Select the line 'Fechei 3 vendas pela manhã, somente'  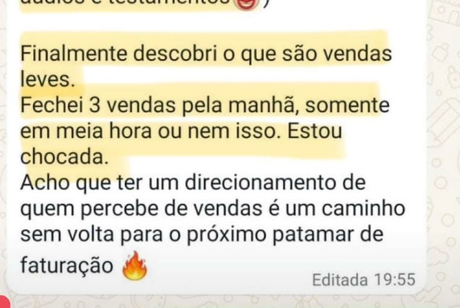pos(205,105)
